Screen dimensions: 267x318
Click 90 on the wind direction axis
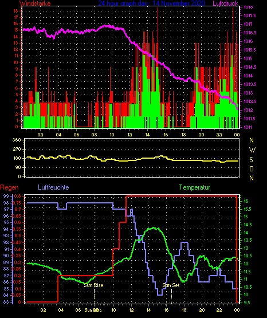tap(18, 167)
